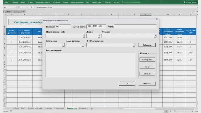
Task: Switch to the Данные sheet tab
Action: click(48, 108)
